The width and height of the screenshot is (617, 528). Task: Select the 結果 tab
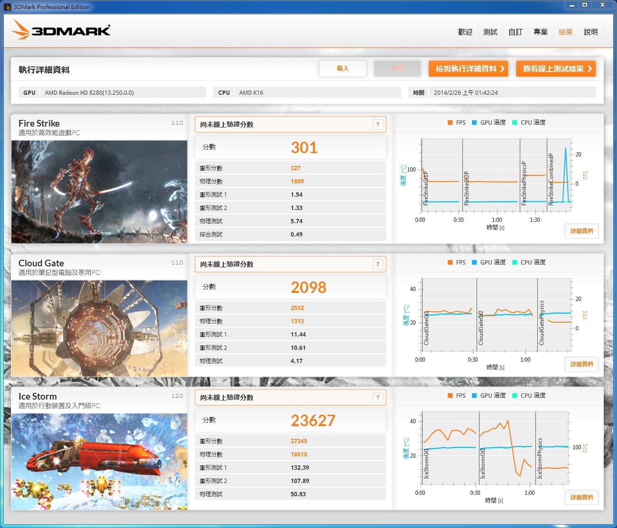pyautogui.click(x=566, y=32)
